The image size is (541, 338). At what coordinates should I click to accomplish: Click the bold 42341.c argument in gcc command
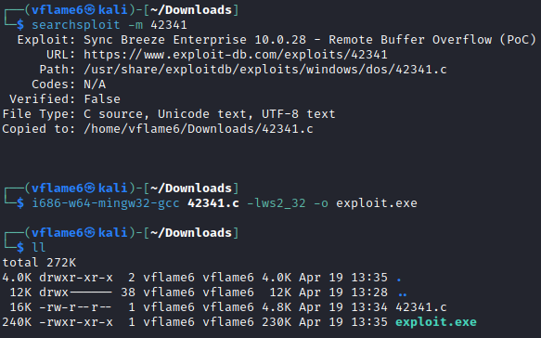tap(213, 203)
